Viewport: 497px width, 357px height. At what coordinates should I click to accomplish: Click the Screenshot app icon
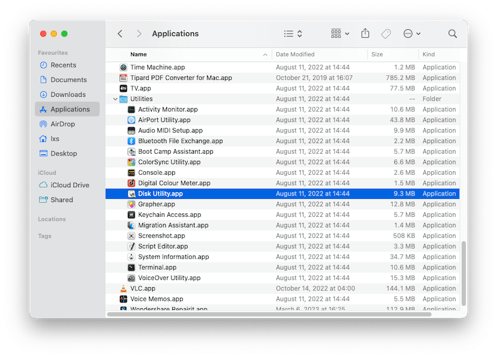point(131,236)
